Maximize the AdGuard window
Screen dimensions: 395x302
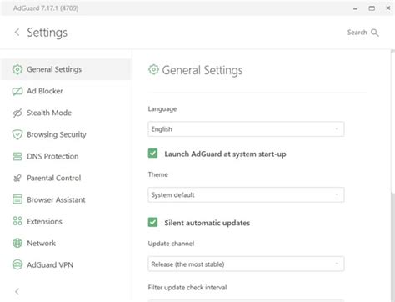(x=372, y=8)
